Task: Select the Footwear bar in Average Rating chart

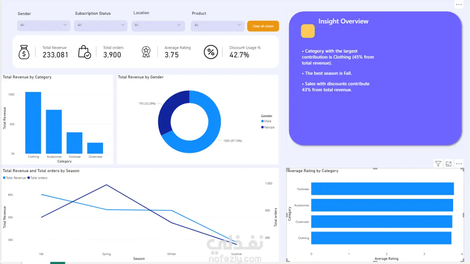Action: coord(382,189)
